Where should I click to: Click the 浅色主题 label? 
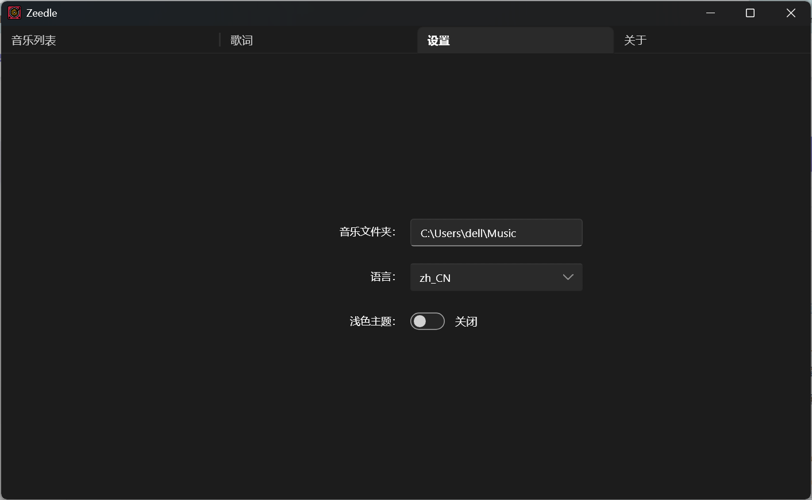(372, 321)
